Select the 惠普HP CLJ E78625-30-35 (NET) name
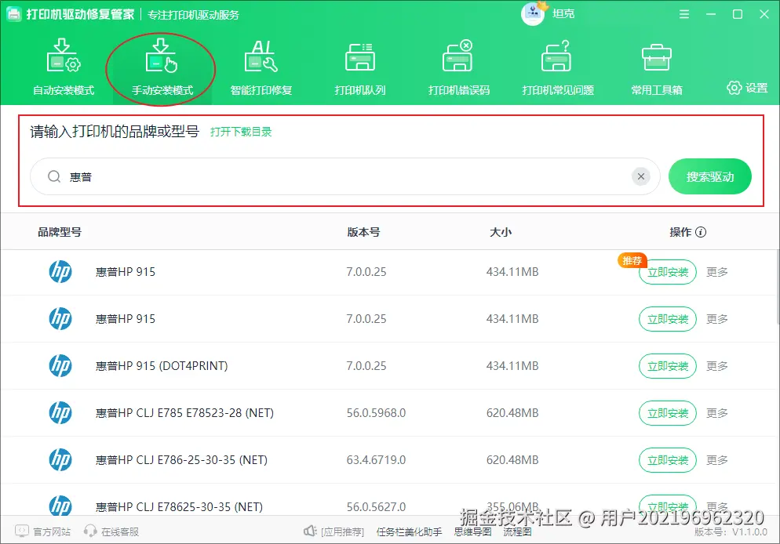Screen dimensions: 780x544 tap(179, 506)
